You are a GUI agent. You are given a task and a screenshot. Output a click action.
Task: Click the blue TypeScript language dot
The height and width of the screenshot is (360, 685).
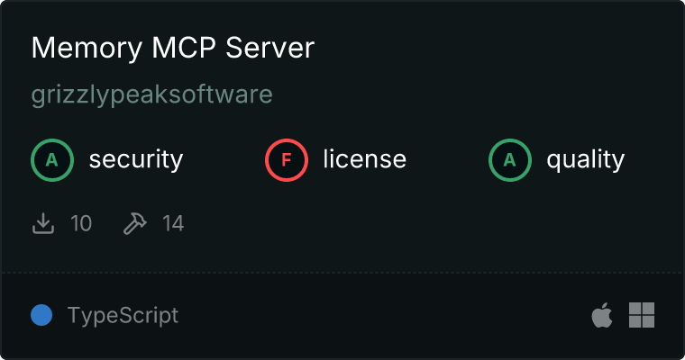41,315
